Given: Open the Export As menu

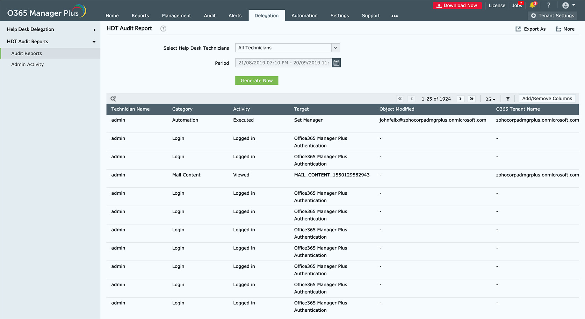Looking at the screenshot, I should click(530, 29).
